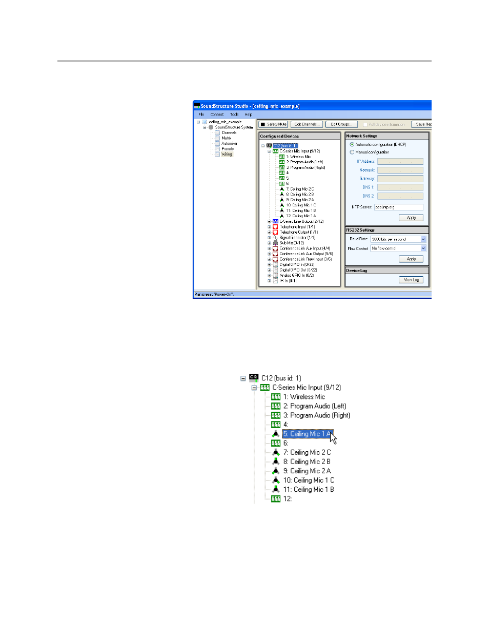Click the Edit Channels... button

click(307, 124)
